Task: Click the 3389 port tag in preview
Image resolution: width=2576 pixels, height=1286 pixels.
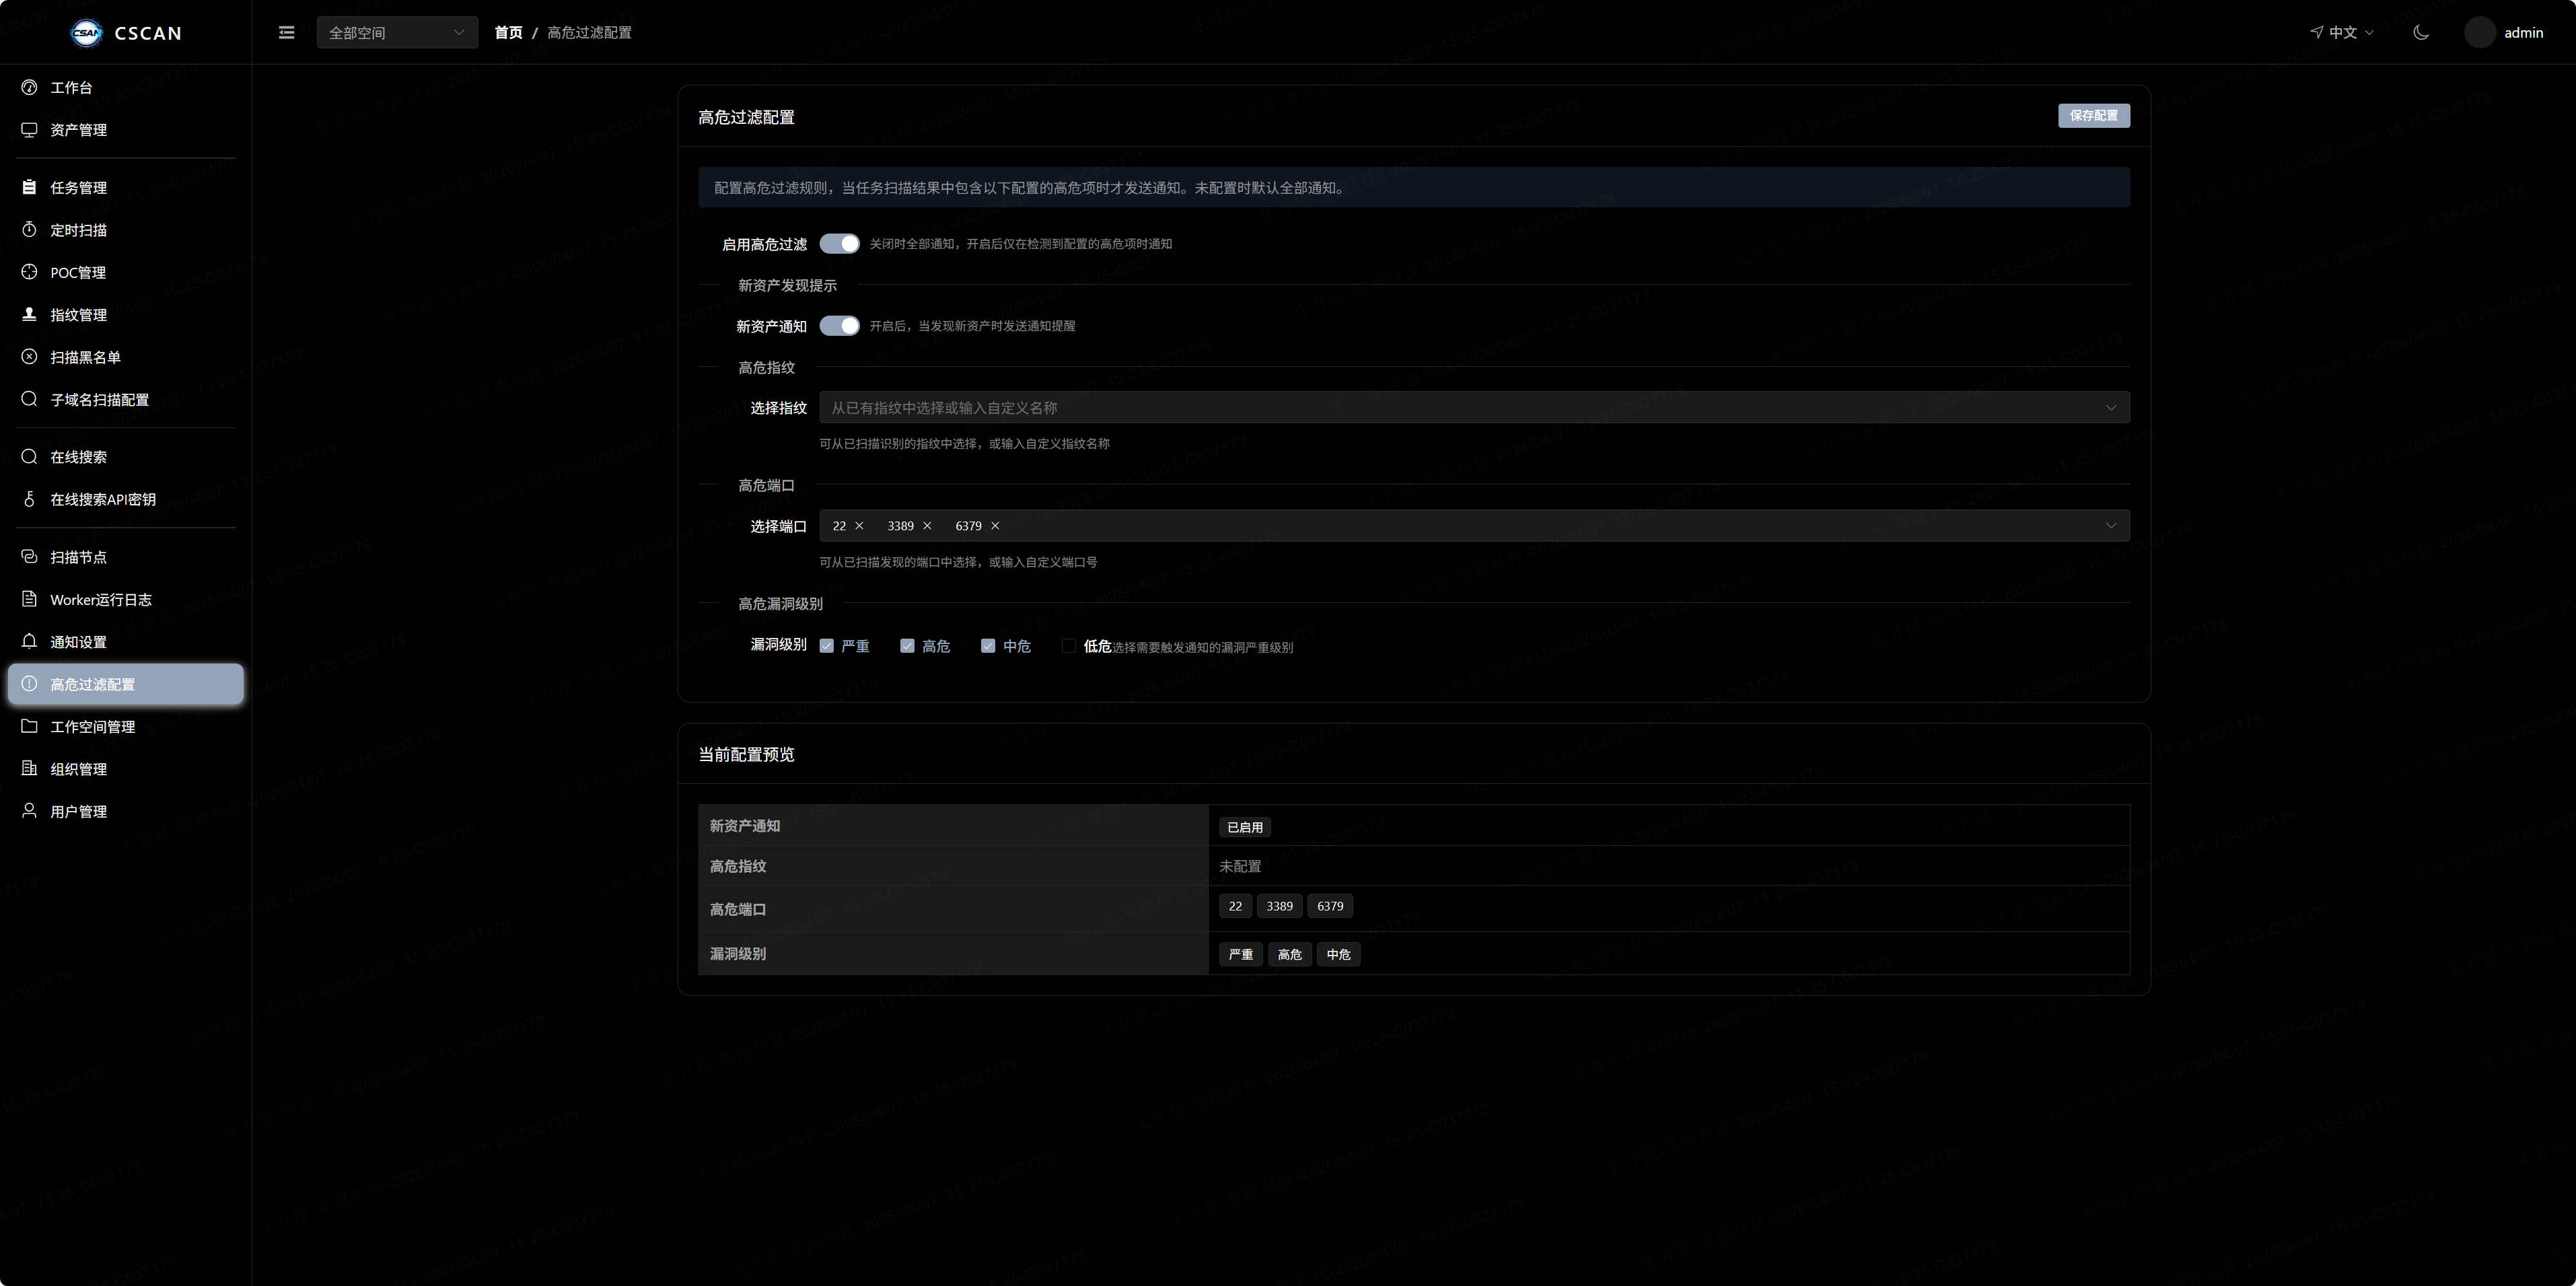Action: (x=1279, y=906)
